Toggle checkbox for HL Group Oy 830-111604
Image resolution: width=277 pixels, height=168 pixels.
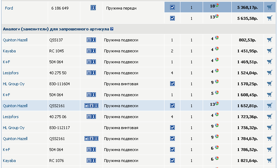coord(172,83)
